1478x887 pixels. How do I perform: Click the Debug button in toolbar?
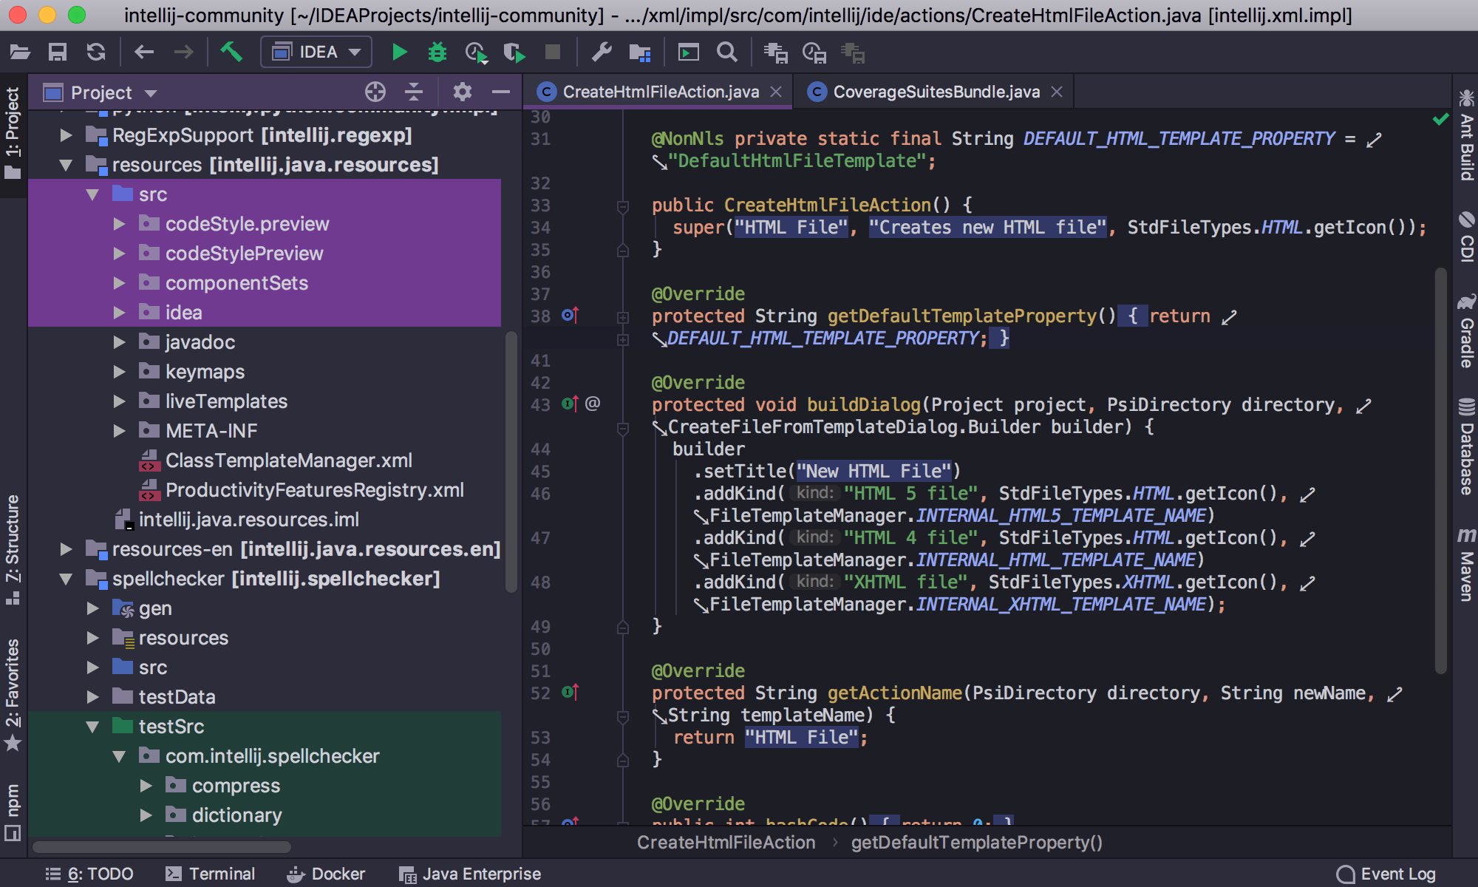[436, 51]
